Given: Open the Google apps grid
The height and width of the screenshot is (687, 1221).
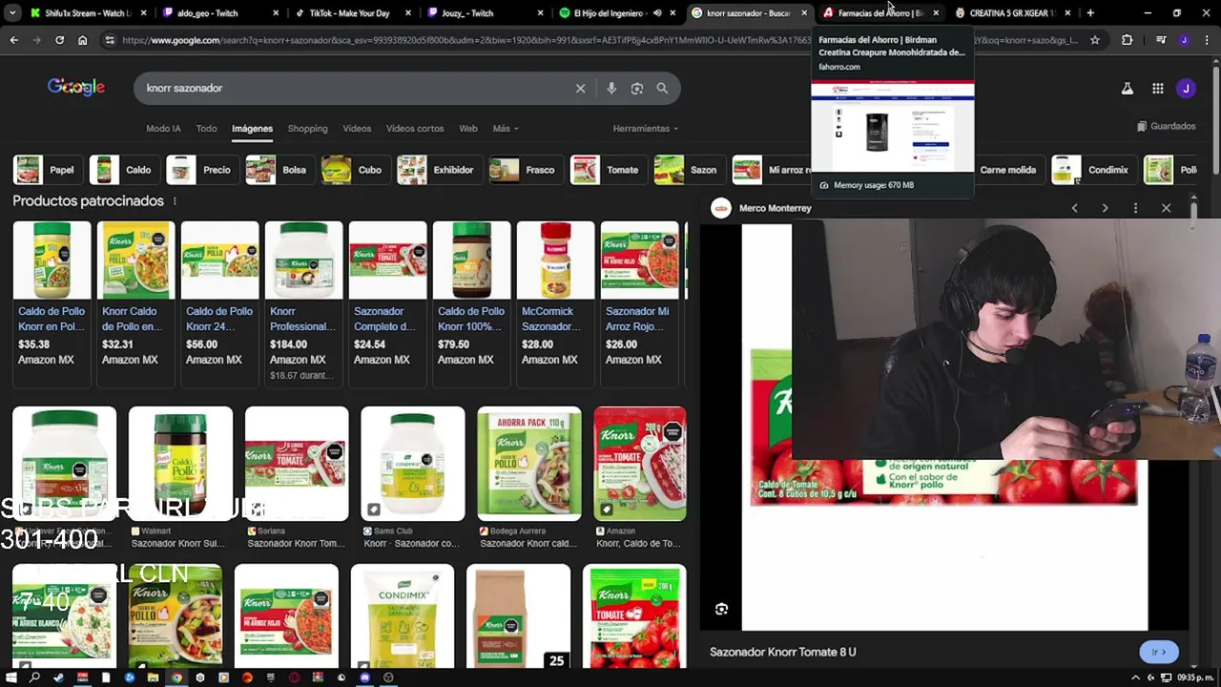Looking at the screenshot, I should point(1157,88).
